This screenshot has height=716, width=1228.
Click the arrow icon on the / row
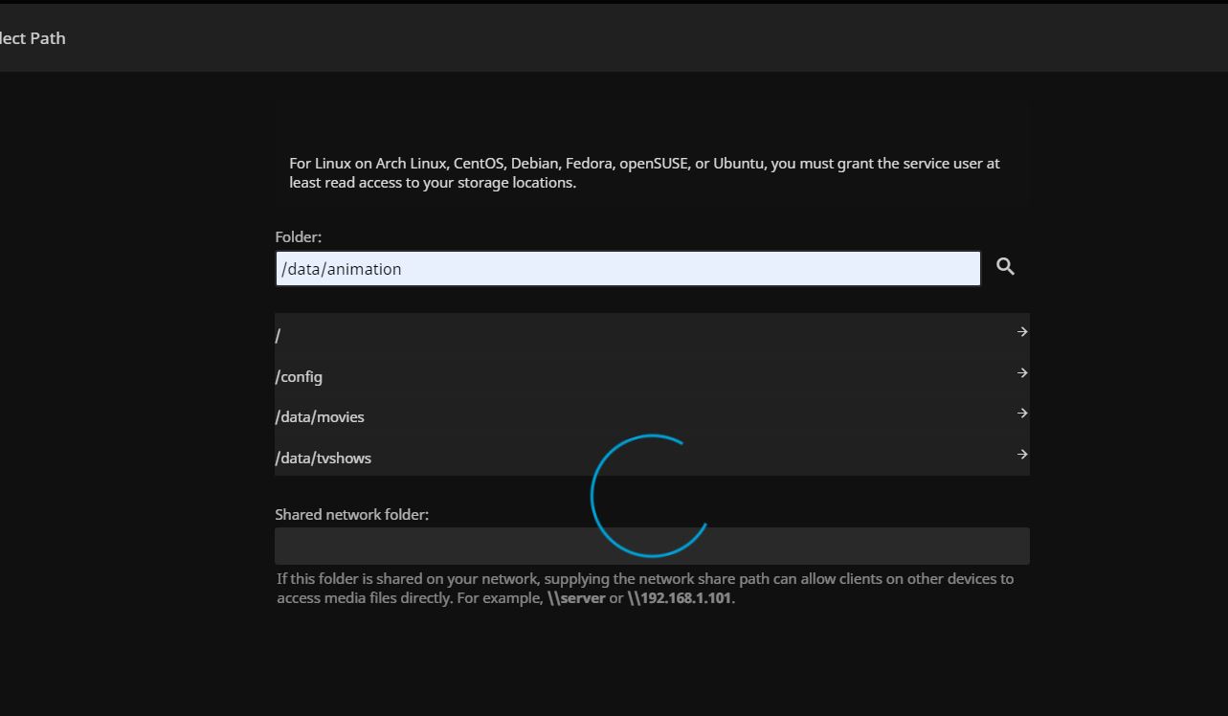1021,332
